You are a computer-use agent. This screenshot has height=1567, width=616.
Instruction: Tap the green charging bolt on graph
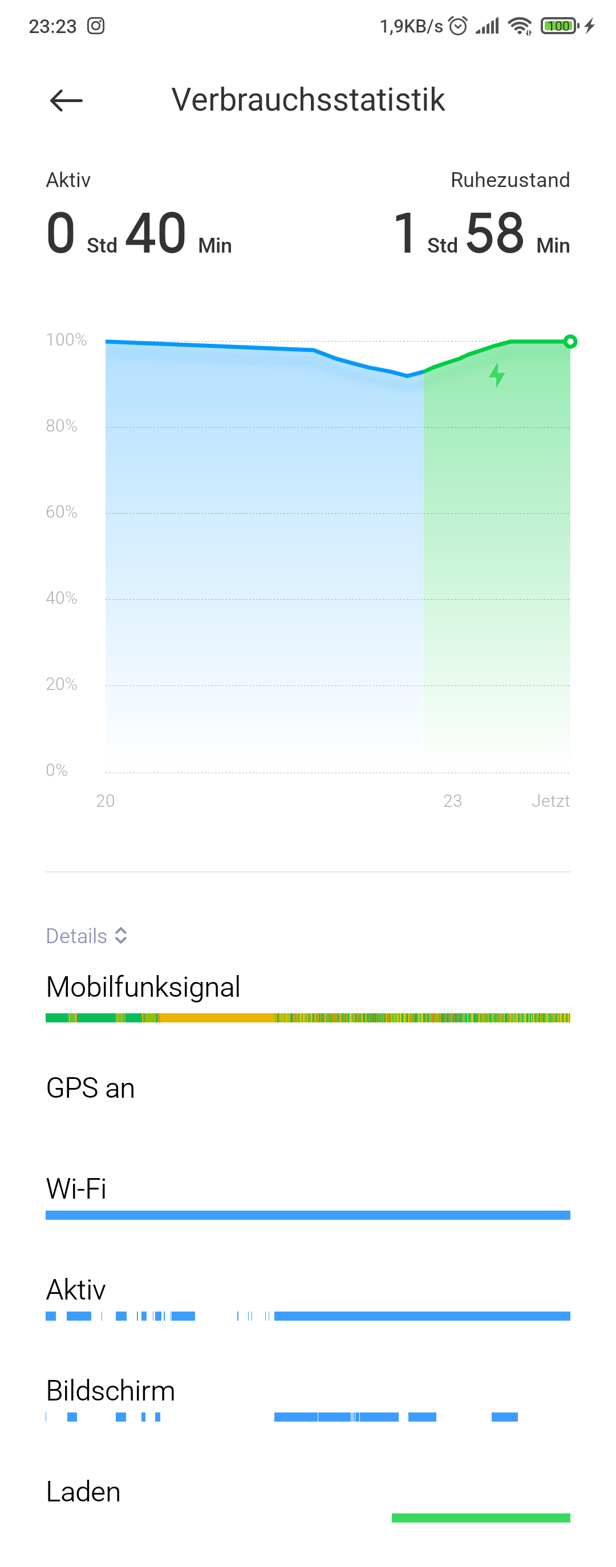(497, 375)
